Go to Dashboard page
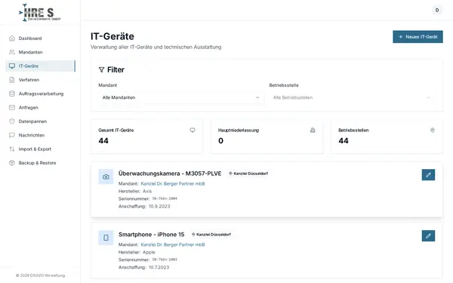Image resolution: width=453 pixels, height=283 pixels. [40, 38]
